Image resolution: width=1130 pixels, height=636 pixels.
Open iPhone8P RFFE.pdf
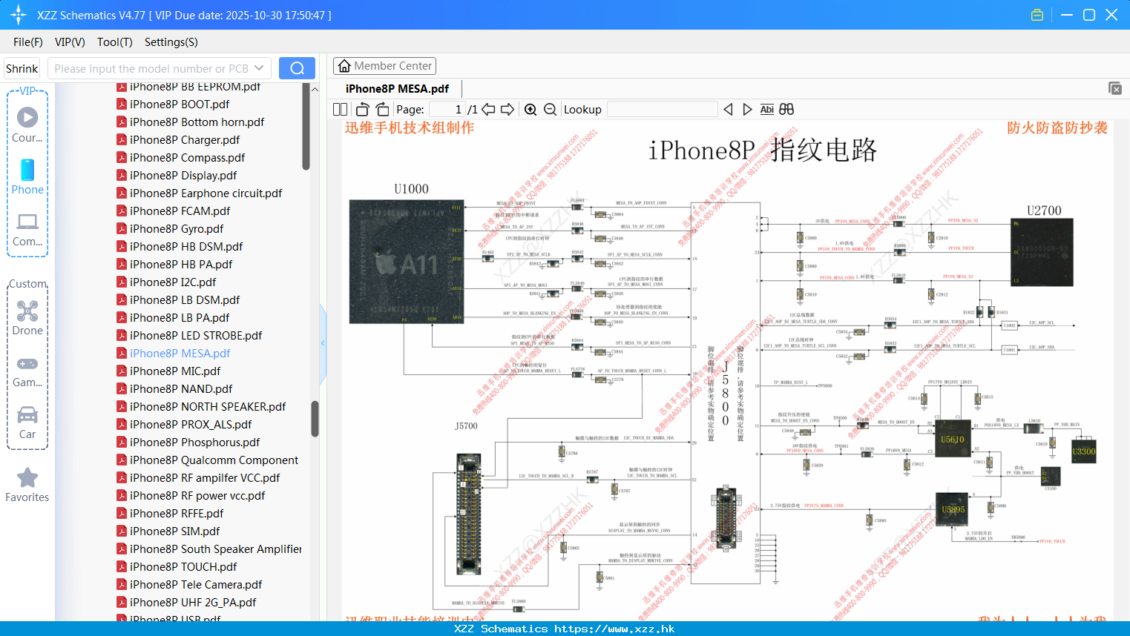[177, 514]
